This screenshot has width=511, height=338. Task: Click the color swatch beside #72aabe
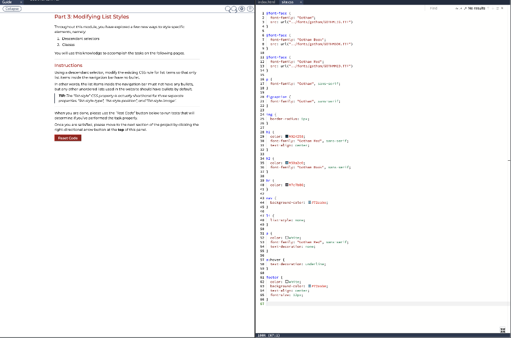tap(308, 202)
